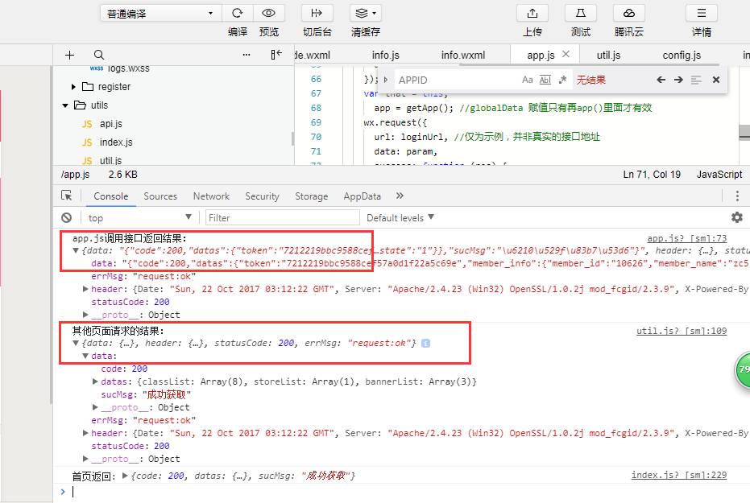Open the Security tab
750x503 pixels.
tap(262, 196)
